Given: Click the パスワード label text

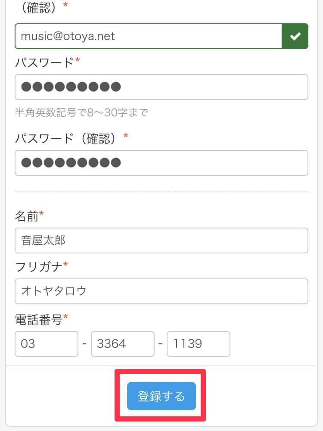Looking at the screenshot, I should tap(45, 62).
